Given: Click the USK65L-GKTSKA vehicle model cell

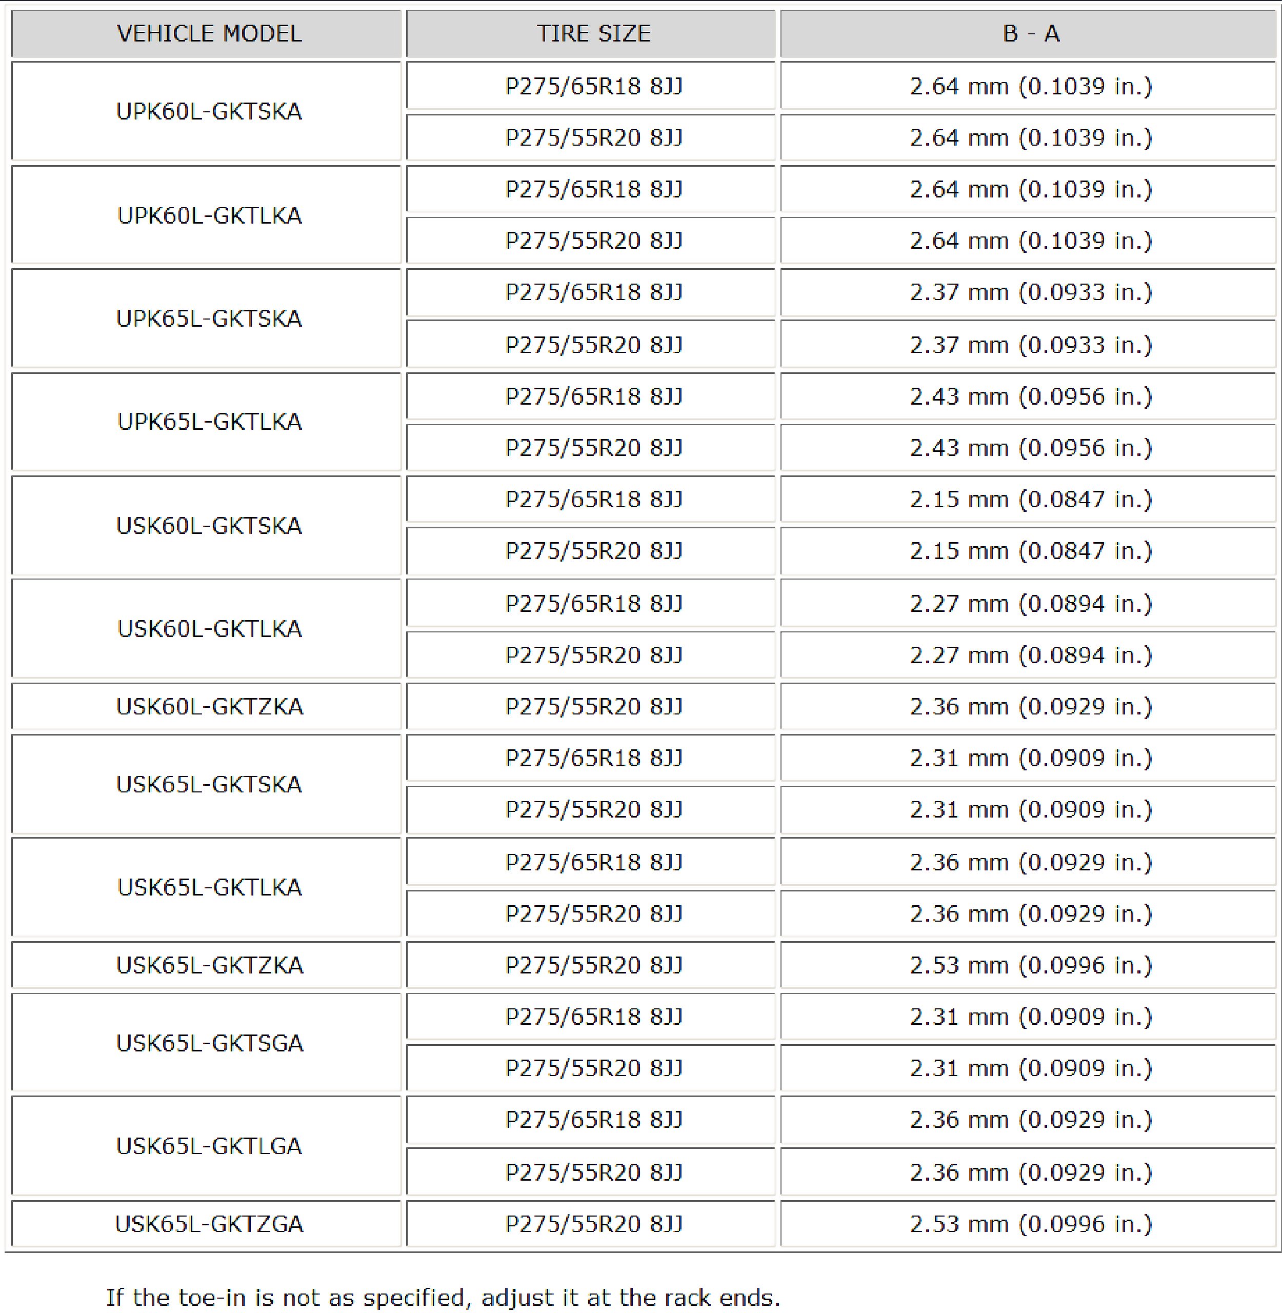Looking at the screenshot, I should (209, 784).
